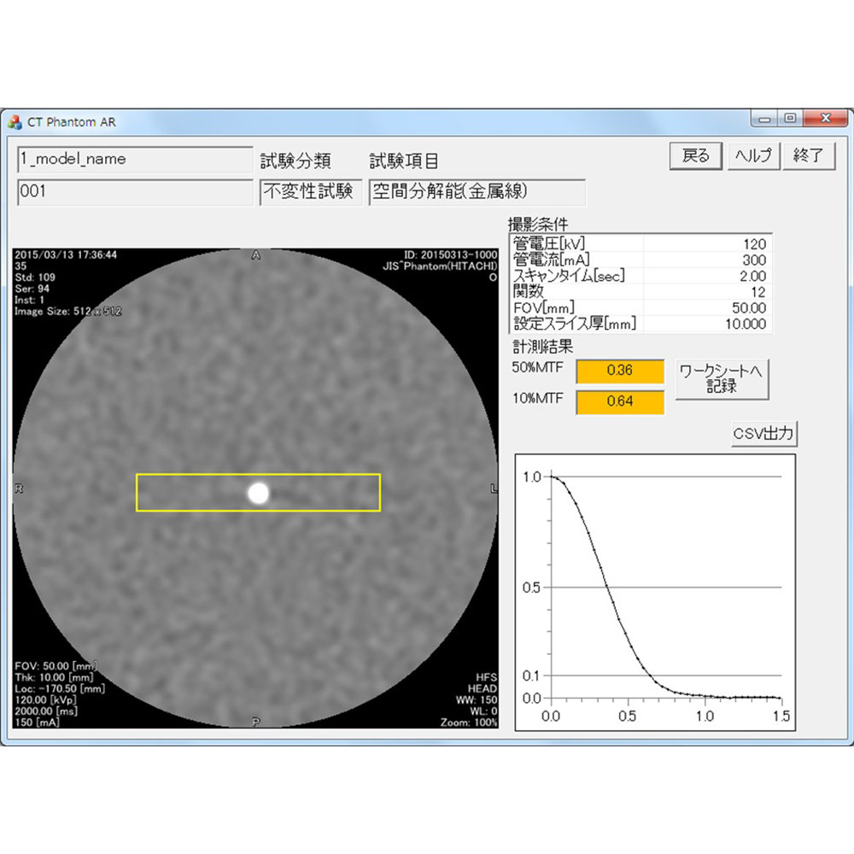
Task: Click the slice thickness value 10.000
Action: pyautogui.click(x=746, y=324)
